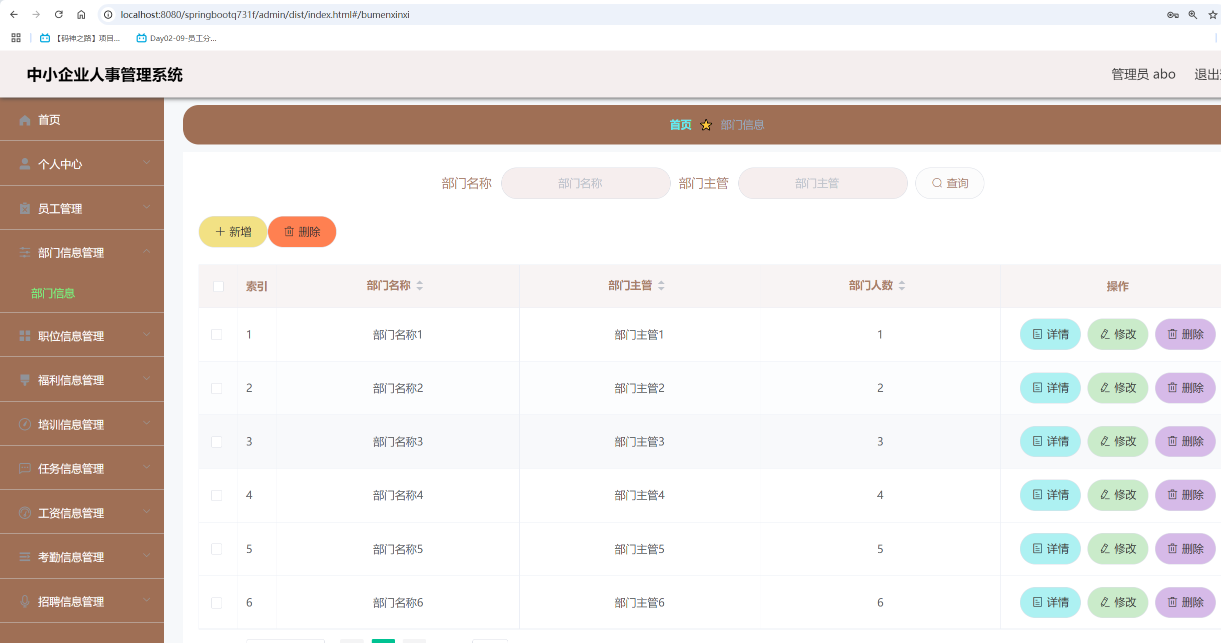Click the 首页 breadcrumb link

point(680,124)
